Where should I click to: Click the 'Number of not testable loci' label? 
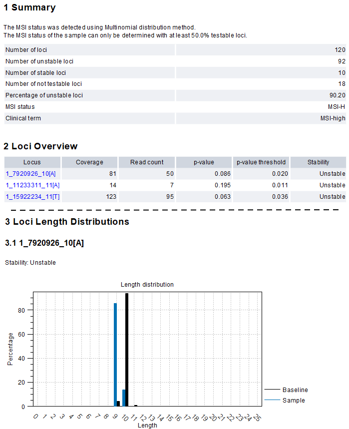(x=43, y=84)
